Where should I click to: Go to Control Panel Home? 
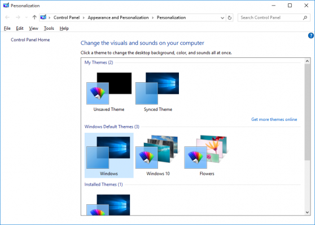click(30, 39)
